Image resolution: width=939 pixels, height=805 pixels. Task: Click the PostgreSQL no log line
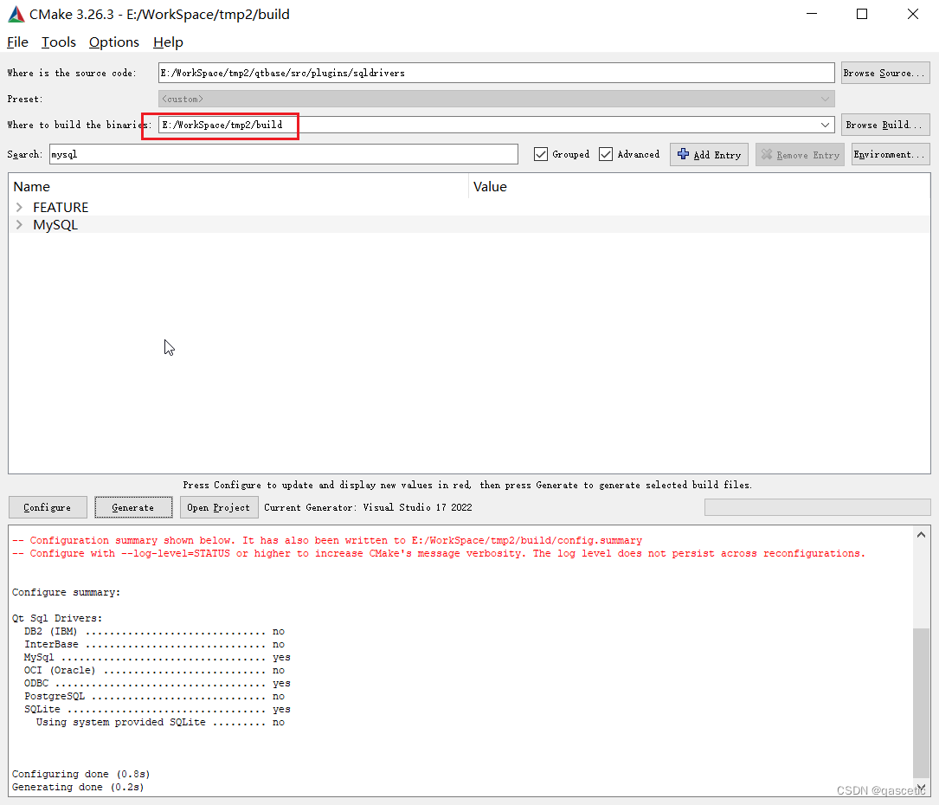pyautogui.click(x=154, y=696)
